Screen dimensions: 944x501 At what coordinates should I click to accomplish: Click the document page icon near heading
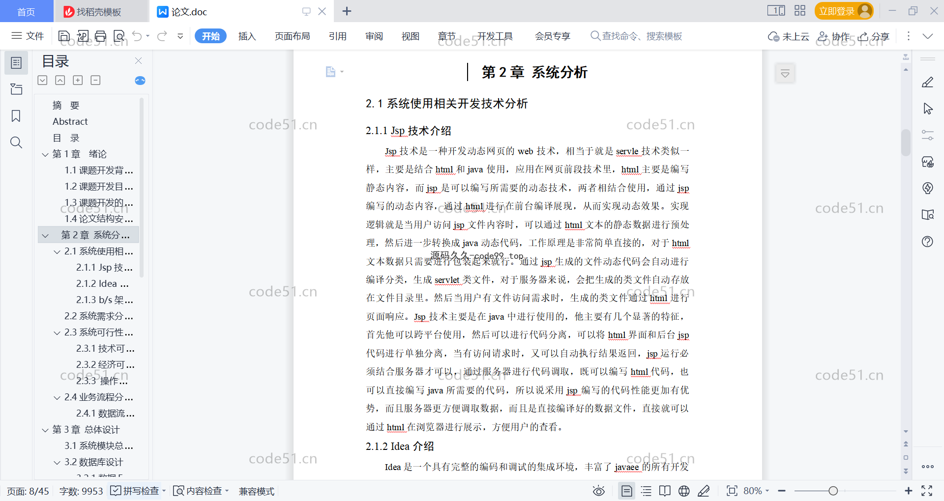click(331, 72)
